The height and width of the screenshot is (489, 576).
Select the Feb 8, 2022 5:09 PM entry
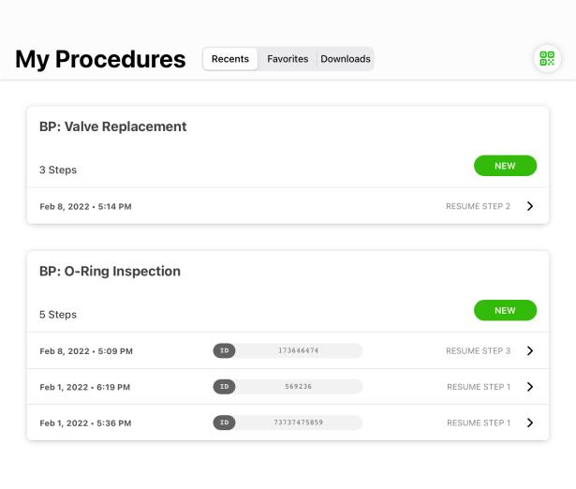coord(86,351)
